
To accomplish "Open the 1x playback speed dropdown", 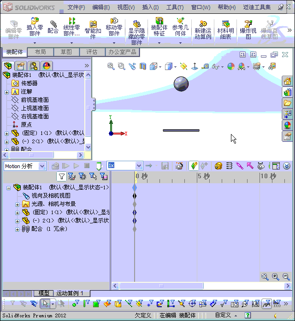I will (139, 166).
